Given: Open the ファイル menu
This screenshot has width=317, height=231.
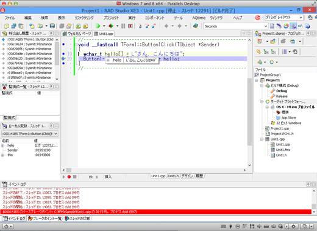Looking at the screenshot, I should [x=10, y=18].
